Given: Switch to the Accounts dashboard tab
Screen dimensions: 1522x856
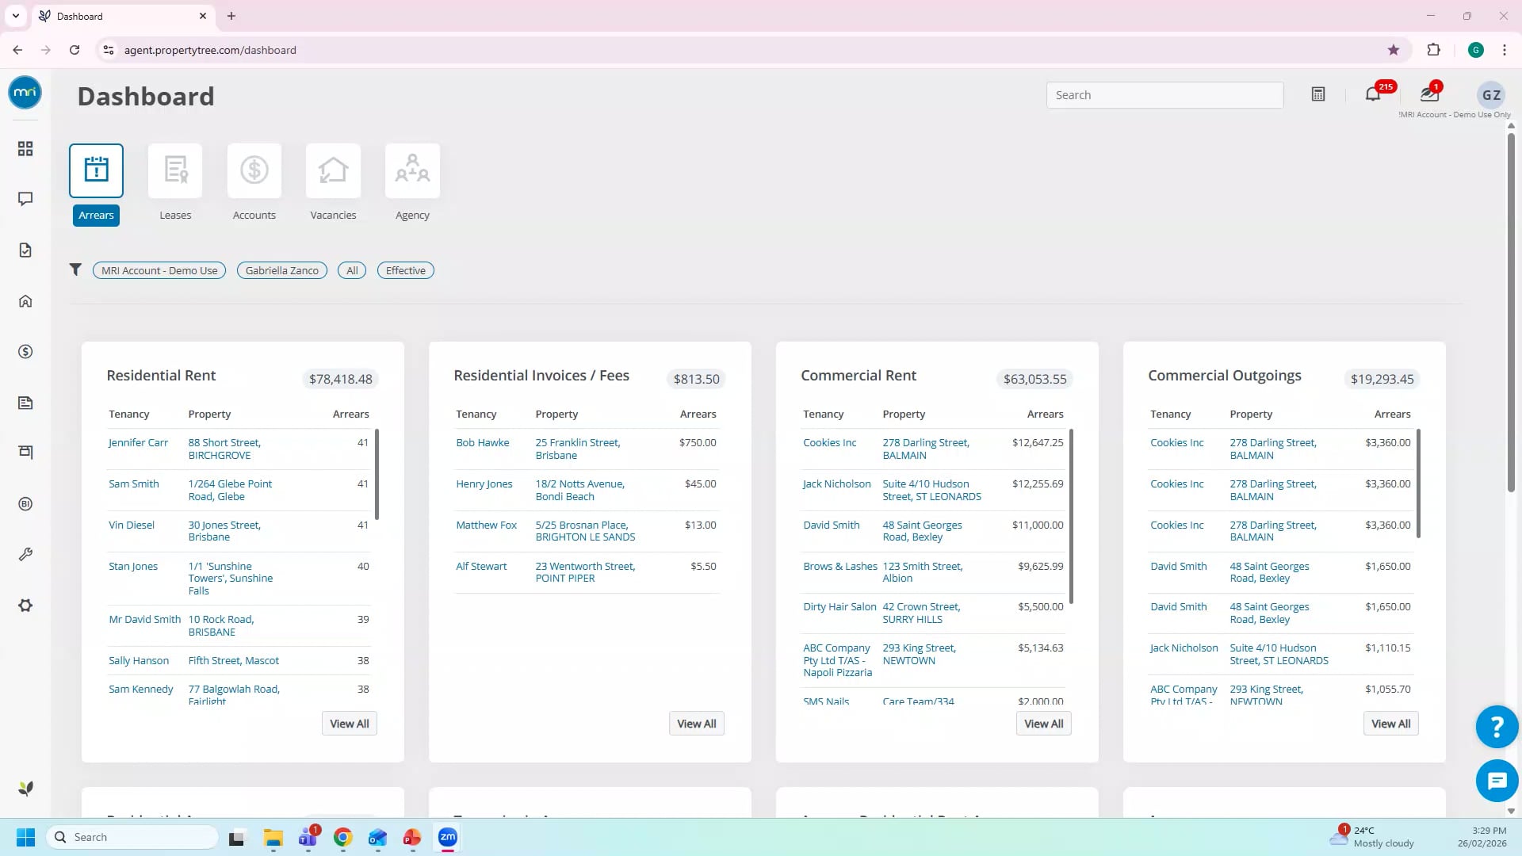Looking at the screenshot, I should pyautogui.click(x=254, y=185).
